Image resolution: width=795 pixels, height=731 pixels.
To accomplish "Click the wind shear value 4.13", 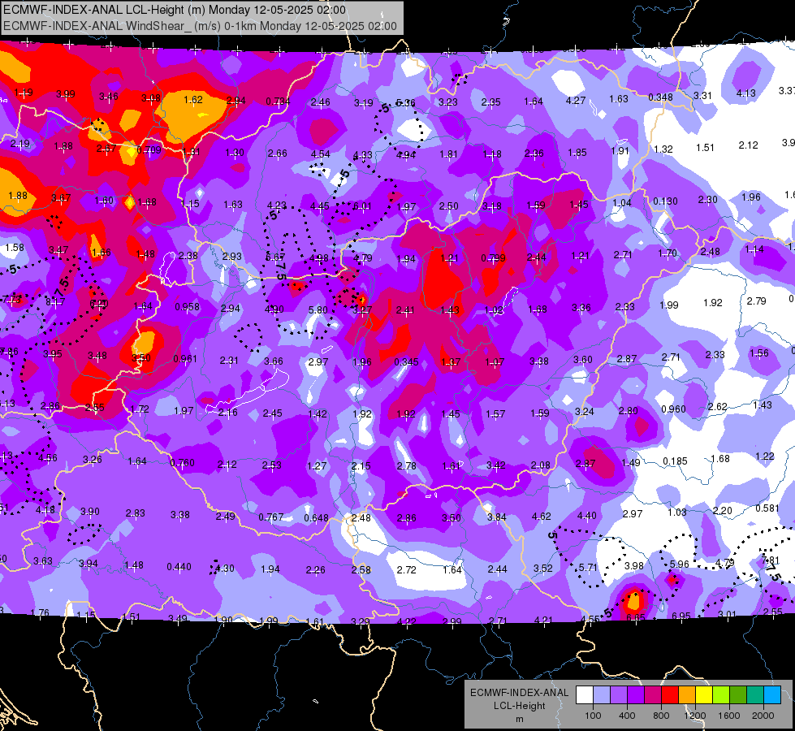I will (x=745, y=93).
